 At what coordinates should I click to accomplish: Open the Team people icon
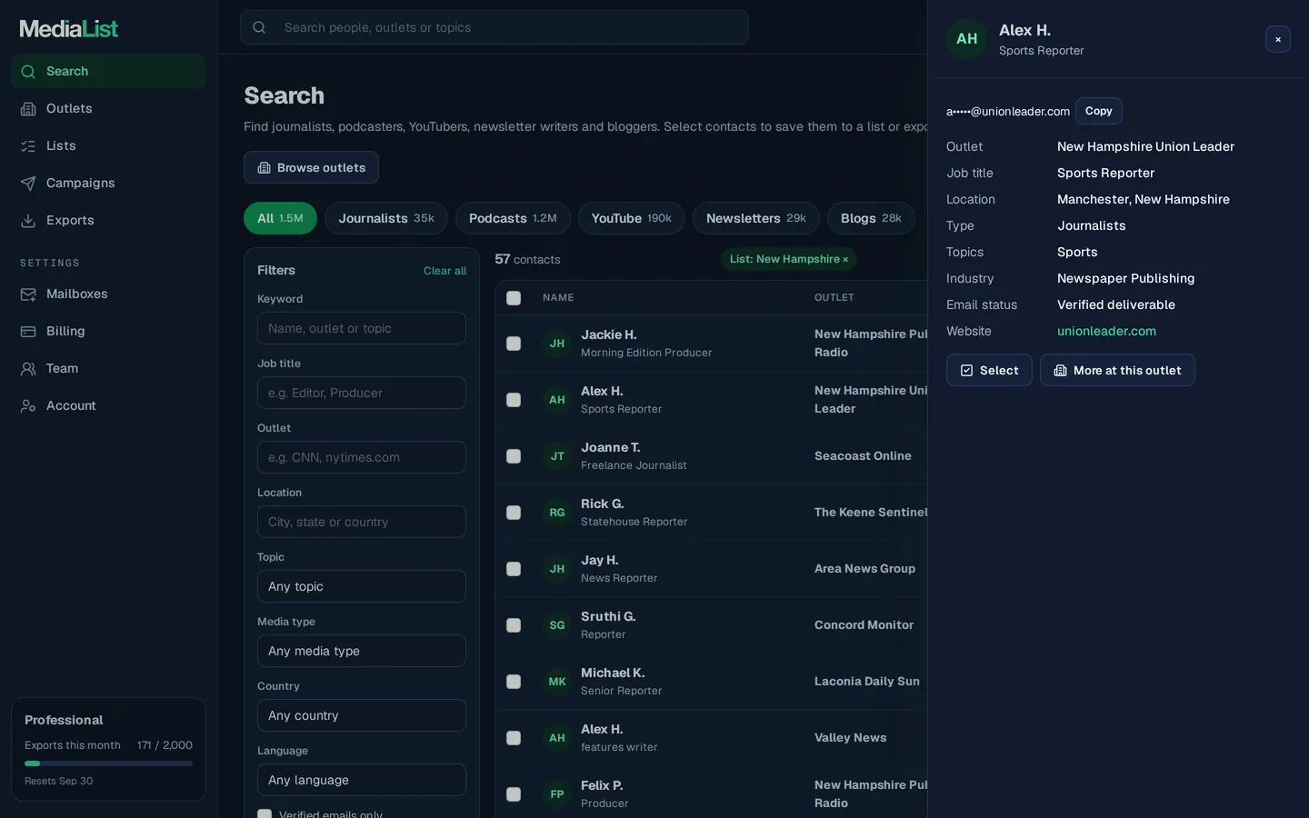pyautogui.click(x=28, y=369)
